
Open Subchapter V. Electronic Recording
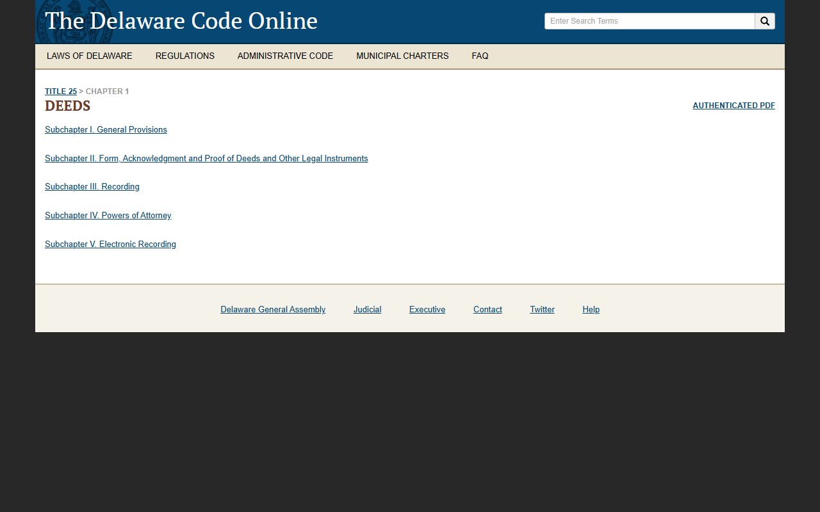110,244
